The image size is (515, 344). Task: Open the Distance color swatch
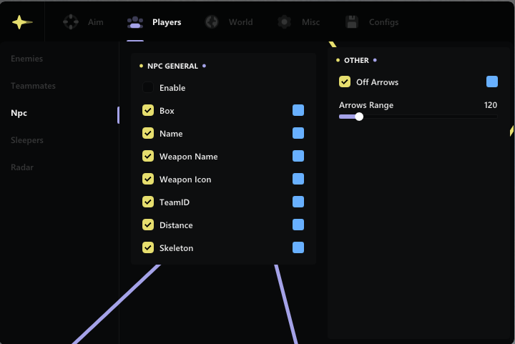click(298, 225)
